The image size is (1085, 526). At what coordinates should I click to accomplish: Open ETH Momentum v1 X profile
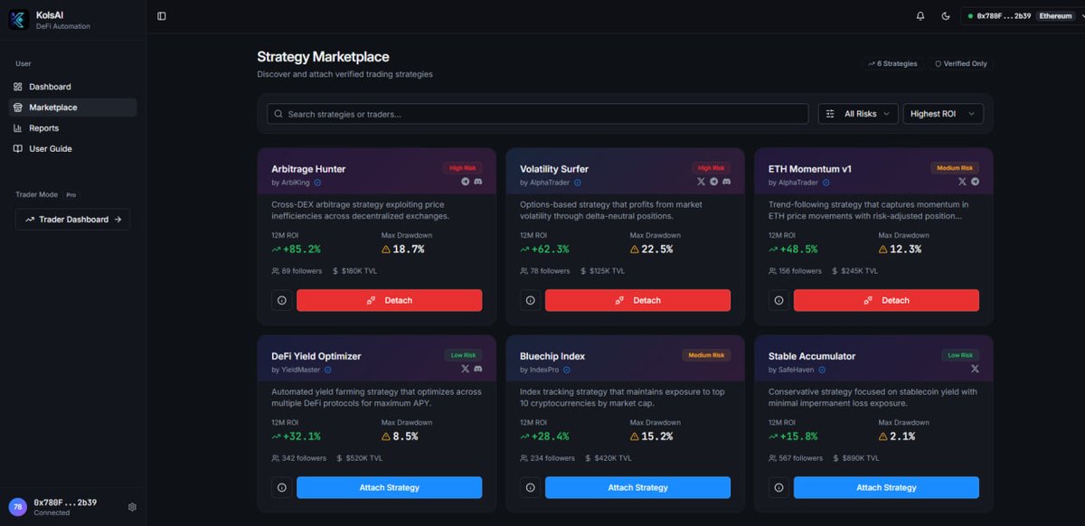click(x=962, y=182)
